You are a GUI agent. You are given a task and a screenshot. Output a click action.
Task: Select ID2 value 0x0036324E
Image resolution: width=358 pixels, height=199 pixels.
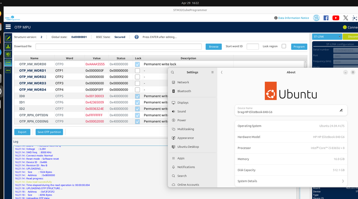coord(95,109)
